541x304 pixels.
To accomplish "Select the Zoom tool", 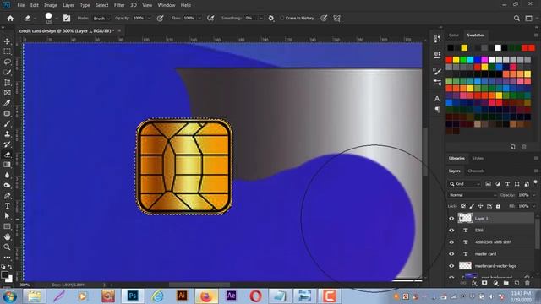I will click(7, 247).
